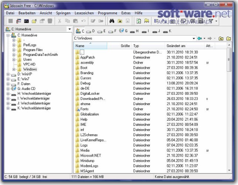The image size is (238, 185).
Task: Collapse the C: Homedrive tree node
Action: tap(8, 35)
